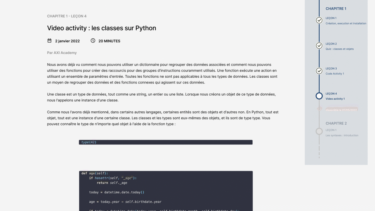This screenshot has height=211, width=375.
Task: Click the paragraph starting 'Une classe est un type'
Action: tap(161, 97)
